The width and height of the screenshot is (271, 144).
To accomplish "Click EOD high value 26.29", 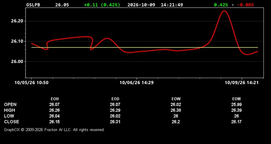I will pos(115,110).
